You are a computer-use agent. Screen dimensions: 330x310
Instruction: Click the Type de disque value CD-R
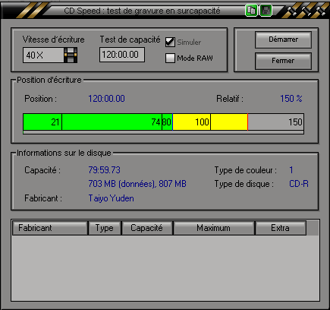coord(299,184)
